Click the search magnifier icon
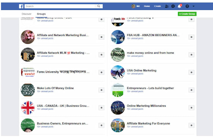Image resolution: width=213 pixels, height=137 pixels. [99, 6]
